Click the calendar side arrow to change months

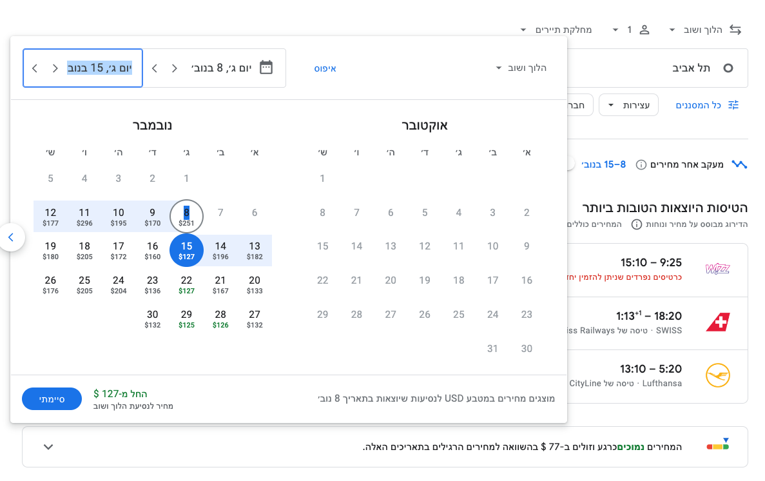tap(11, 237)
